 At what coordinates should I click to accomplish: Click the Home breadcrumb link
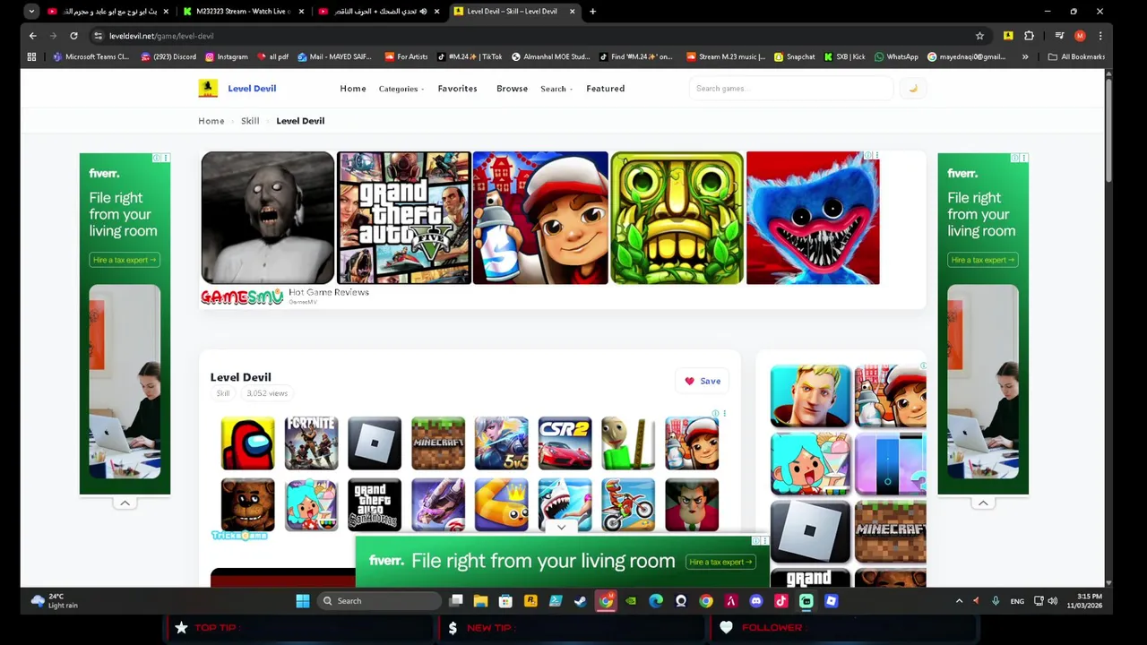tap(211, 121)
